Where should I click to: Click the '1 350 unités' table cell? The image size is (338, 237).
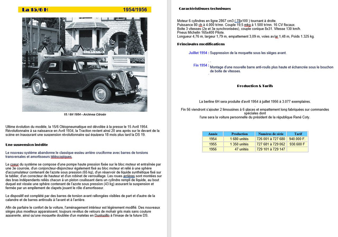[239, 144]
